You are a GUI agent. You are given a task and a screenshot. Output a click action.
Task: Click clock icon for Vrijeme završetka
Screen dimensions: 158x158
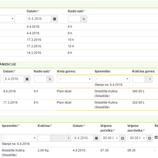point(149,138)
